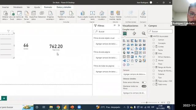Open the analytics magnifier tab
This screenshot has width=196, height=110.
[144, 33]
